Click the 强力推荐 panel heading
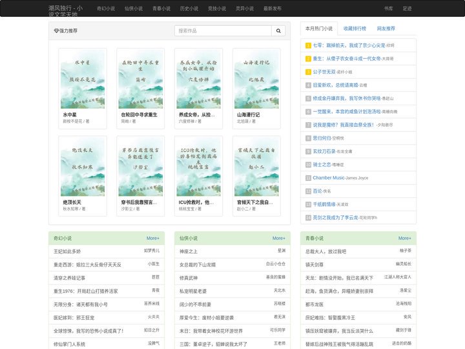The width and height of the screenshot is (465, 349). point(65,30)
